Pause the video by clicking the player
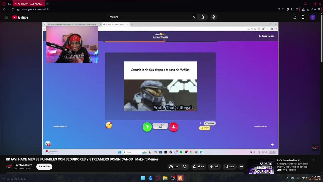 (160, 88)
